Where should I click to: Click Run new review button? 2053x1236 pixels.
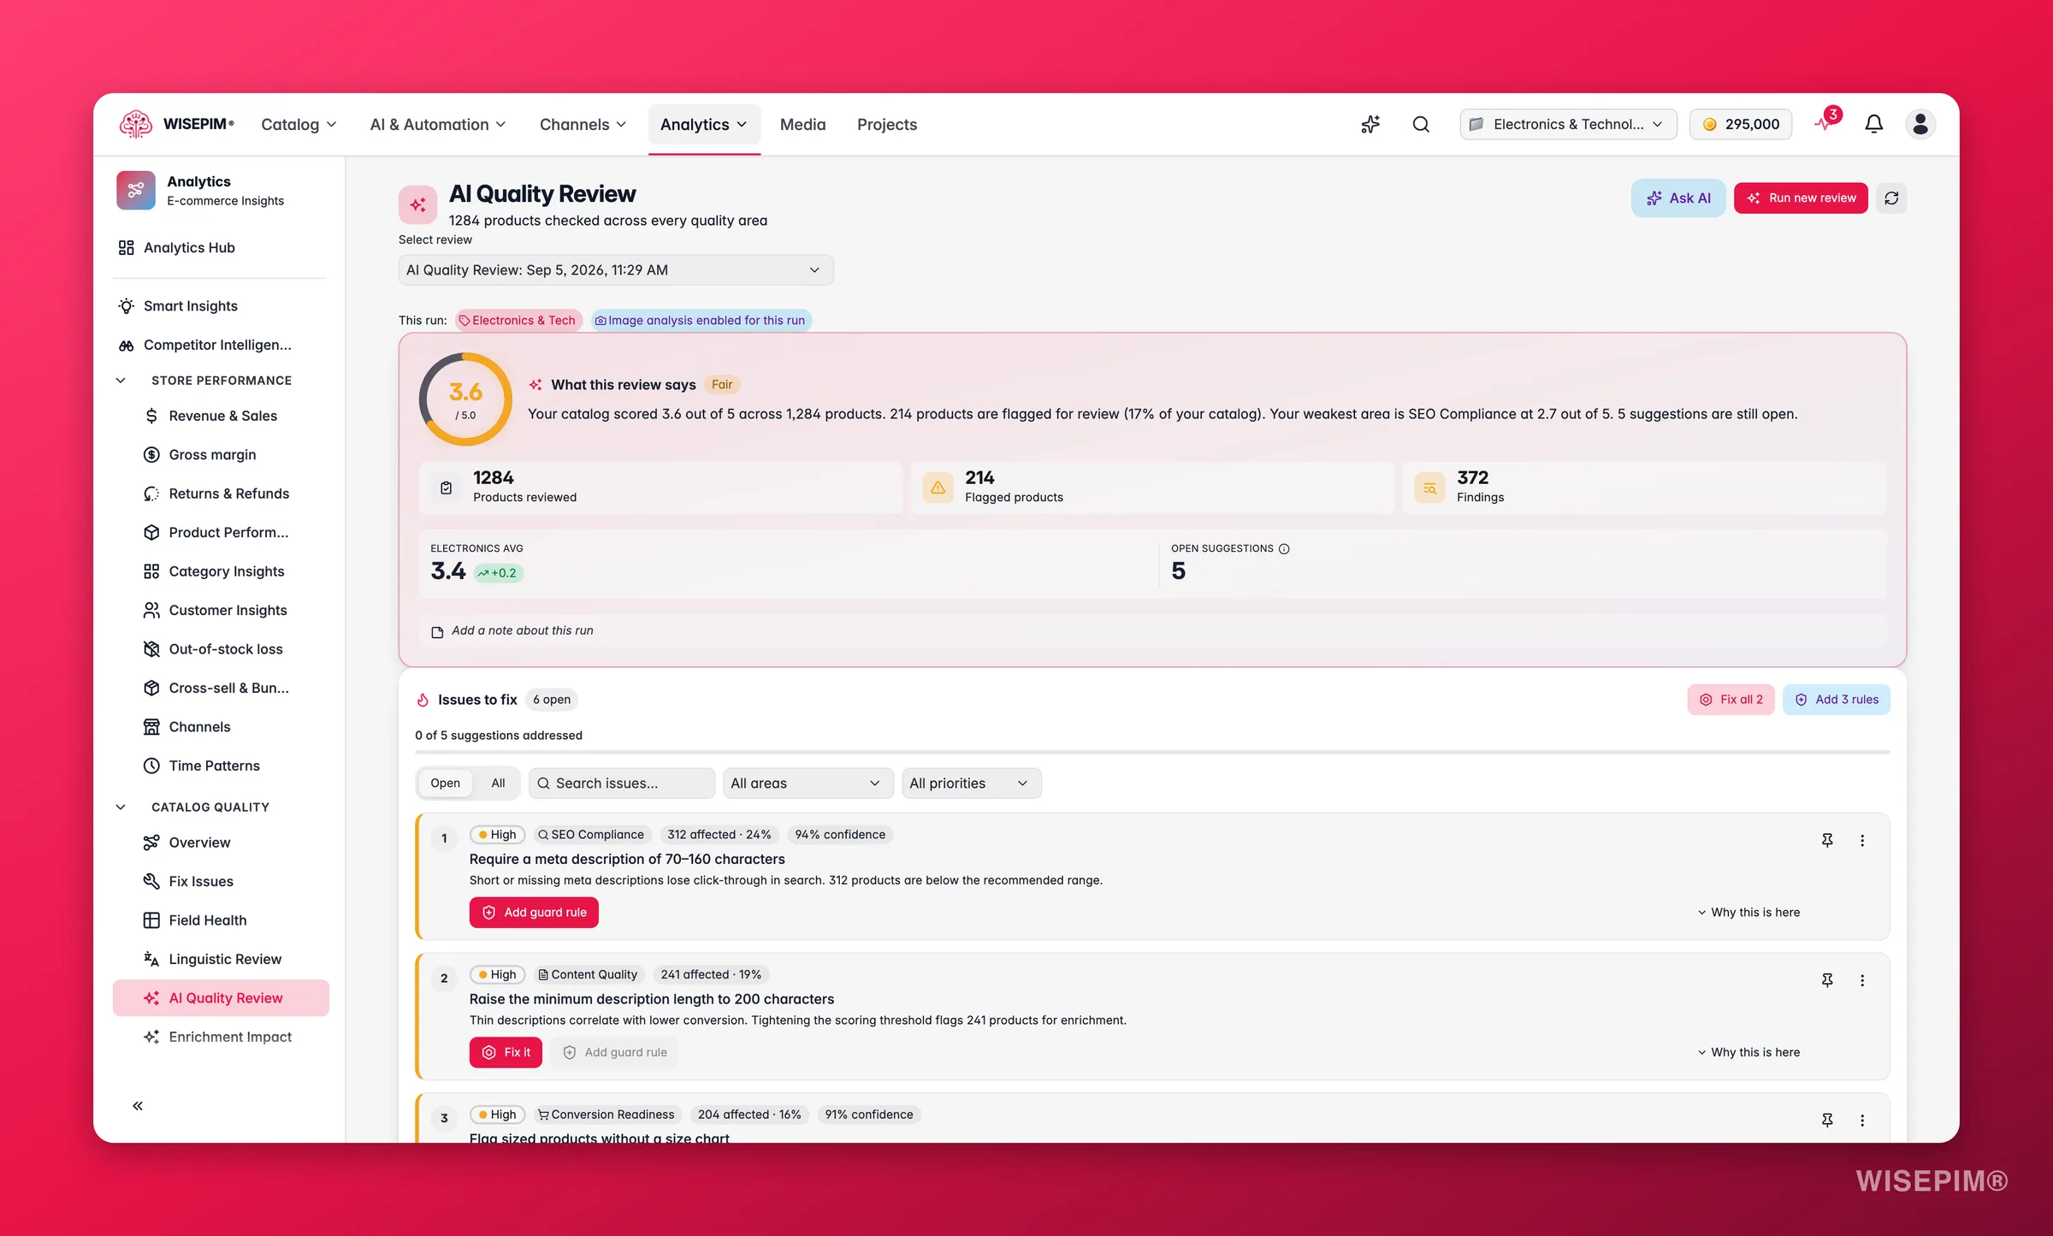point(1801,198)
